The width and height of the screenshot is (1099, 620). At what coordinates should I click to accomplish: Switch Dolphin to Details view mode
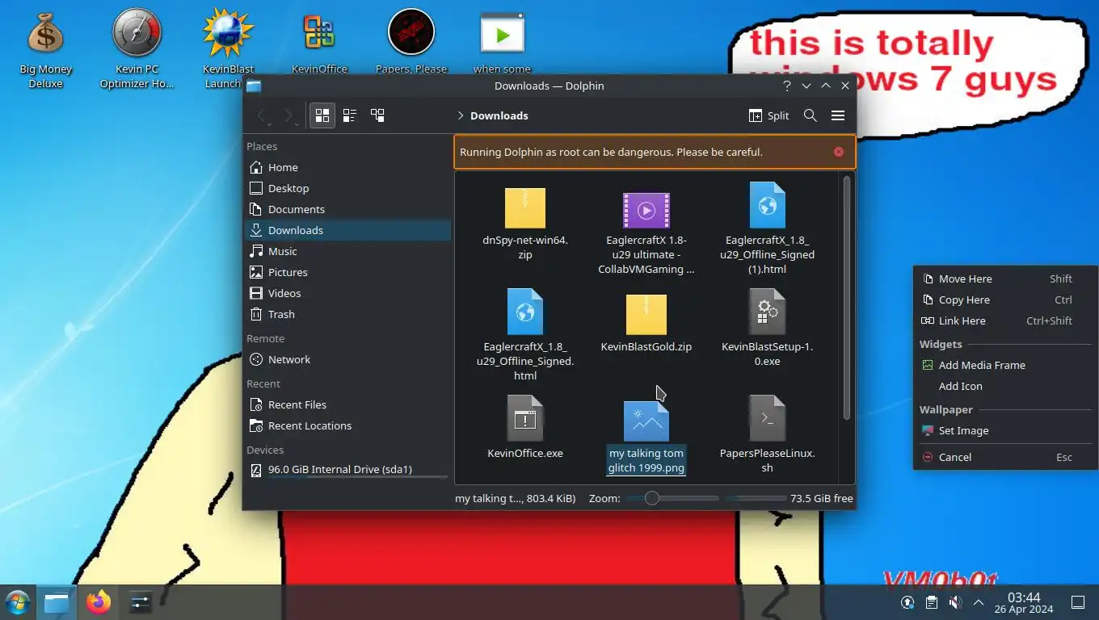tap(377, 115)
